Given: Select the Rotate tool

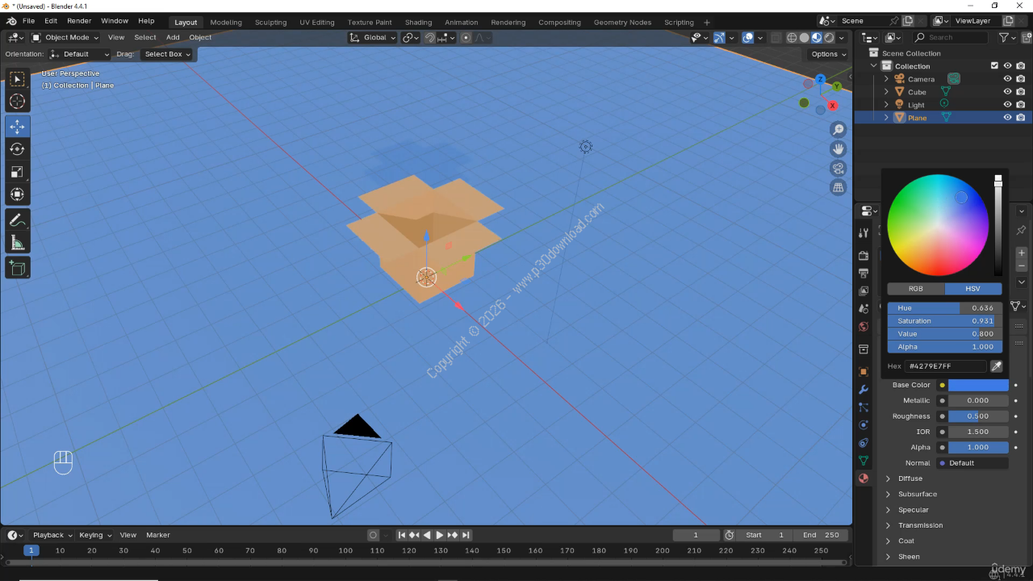Looking at the screenshot, I should (x=17, y=149).
